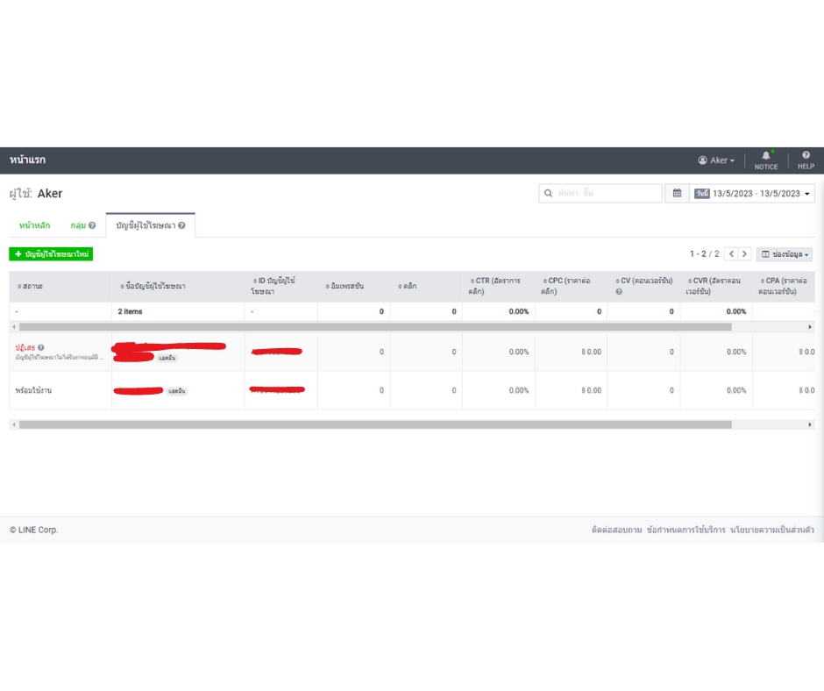Image resolution: width=824 pixels, height=691 pixels.
Task: Click the upper horizontal scrollbar thumb
Action: point(375,327)
